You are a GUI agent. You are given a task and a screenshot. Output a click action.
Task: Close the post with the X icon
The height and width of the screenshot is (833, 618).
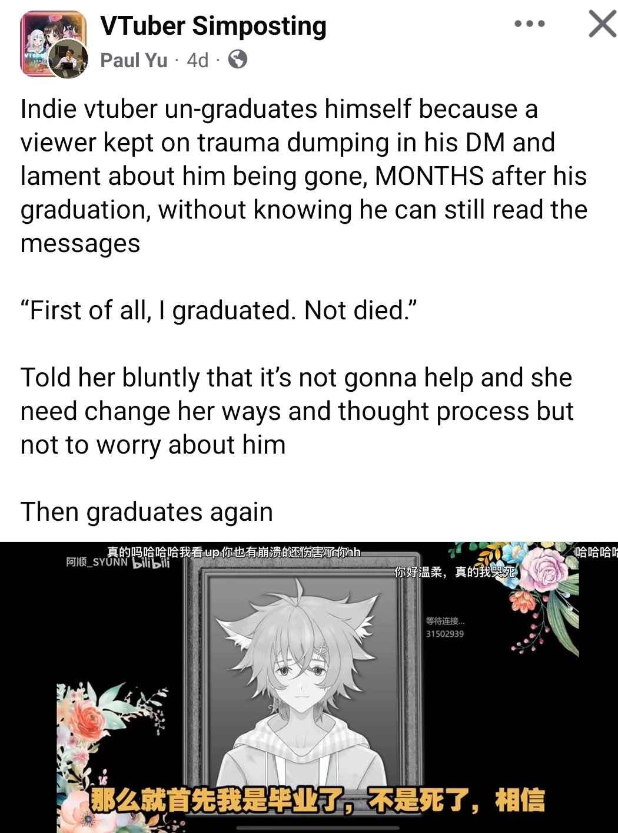[x=602, y=25]
